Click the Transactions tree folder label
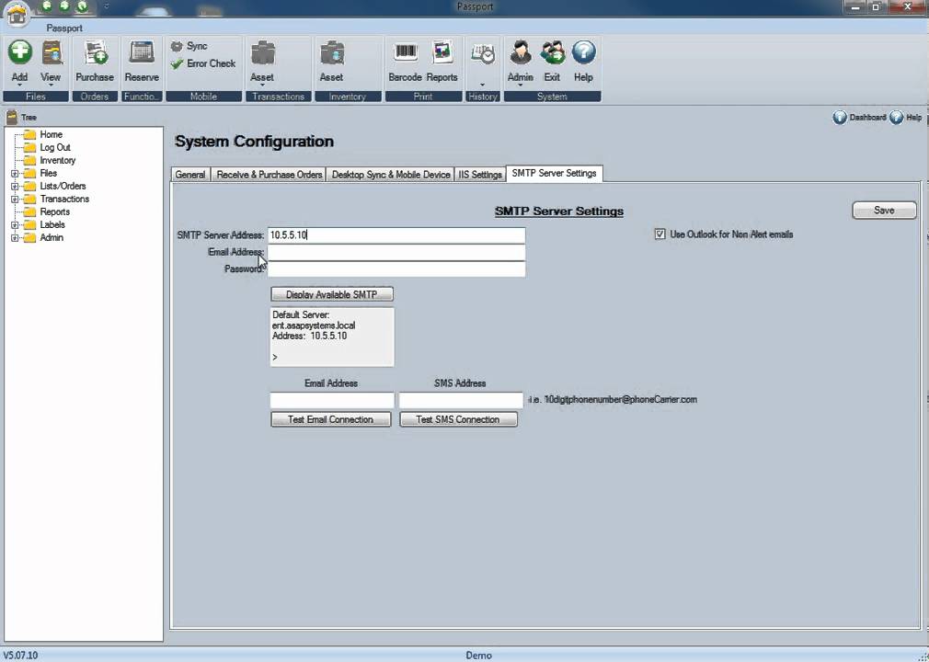The height and width of the screenshot is (662, 929). click(x=64, y=199)
